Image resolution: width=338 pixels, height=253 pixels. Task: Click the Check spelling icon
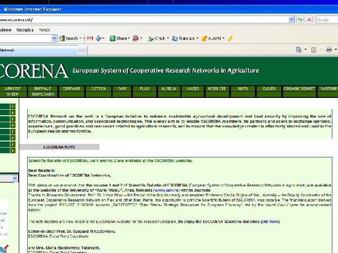tap(151, 38)
